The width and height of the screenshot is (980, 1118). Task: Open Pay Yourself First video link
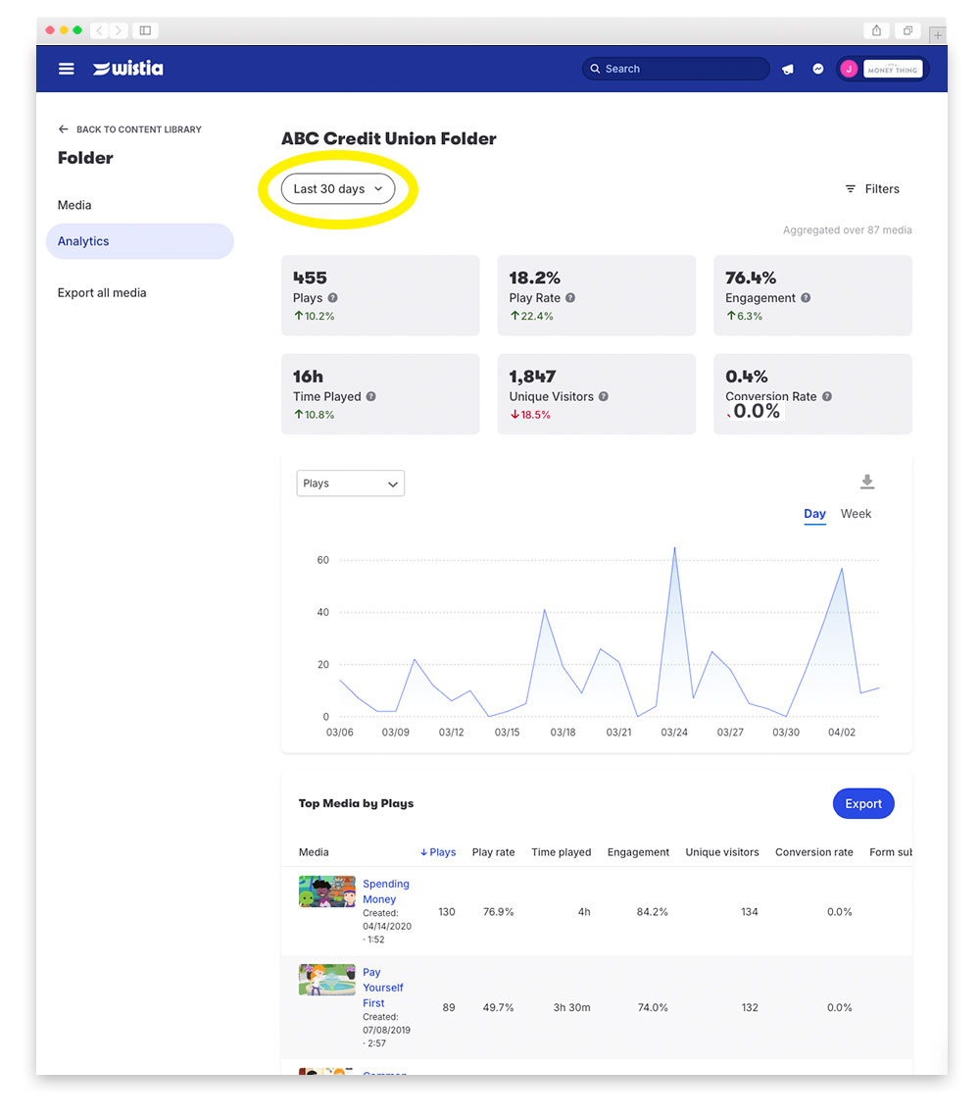click(383, 988)
